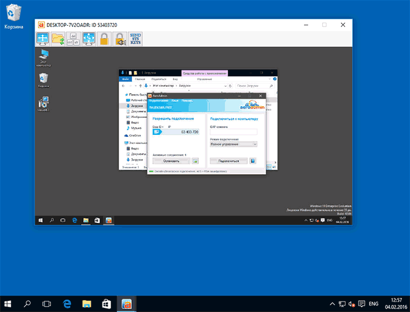
Task: Open the connection mode dropdown in AeroAdmin
Action: click(234, 144)
